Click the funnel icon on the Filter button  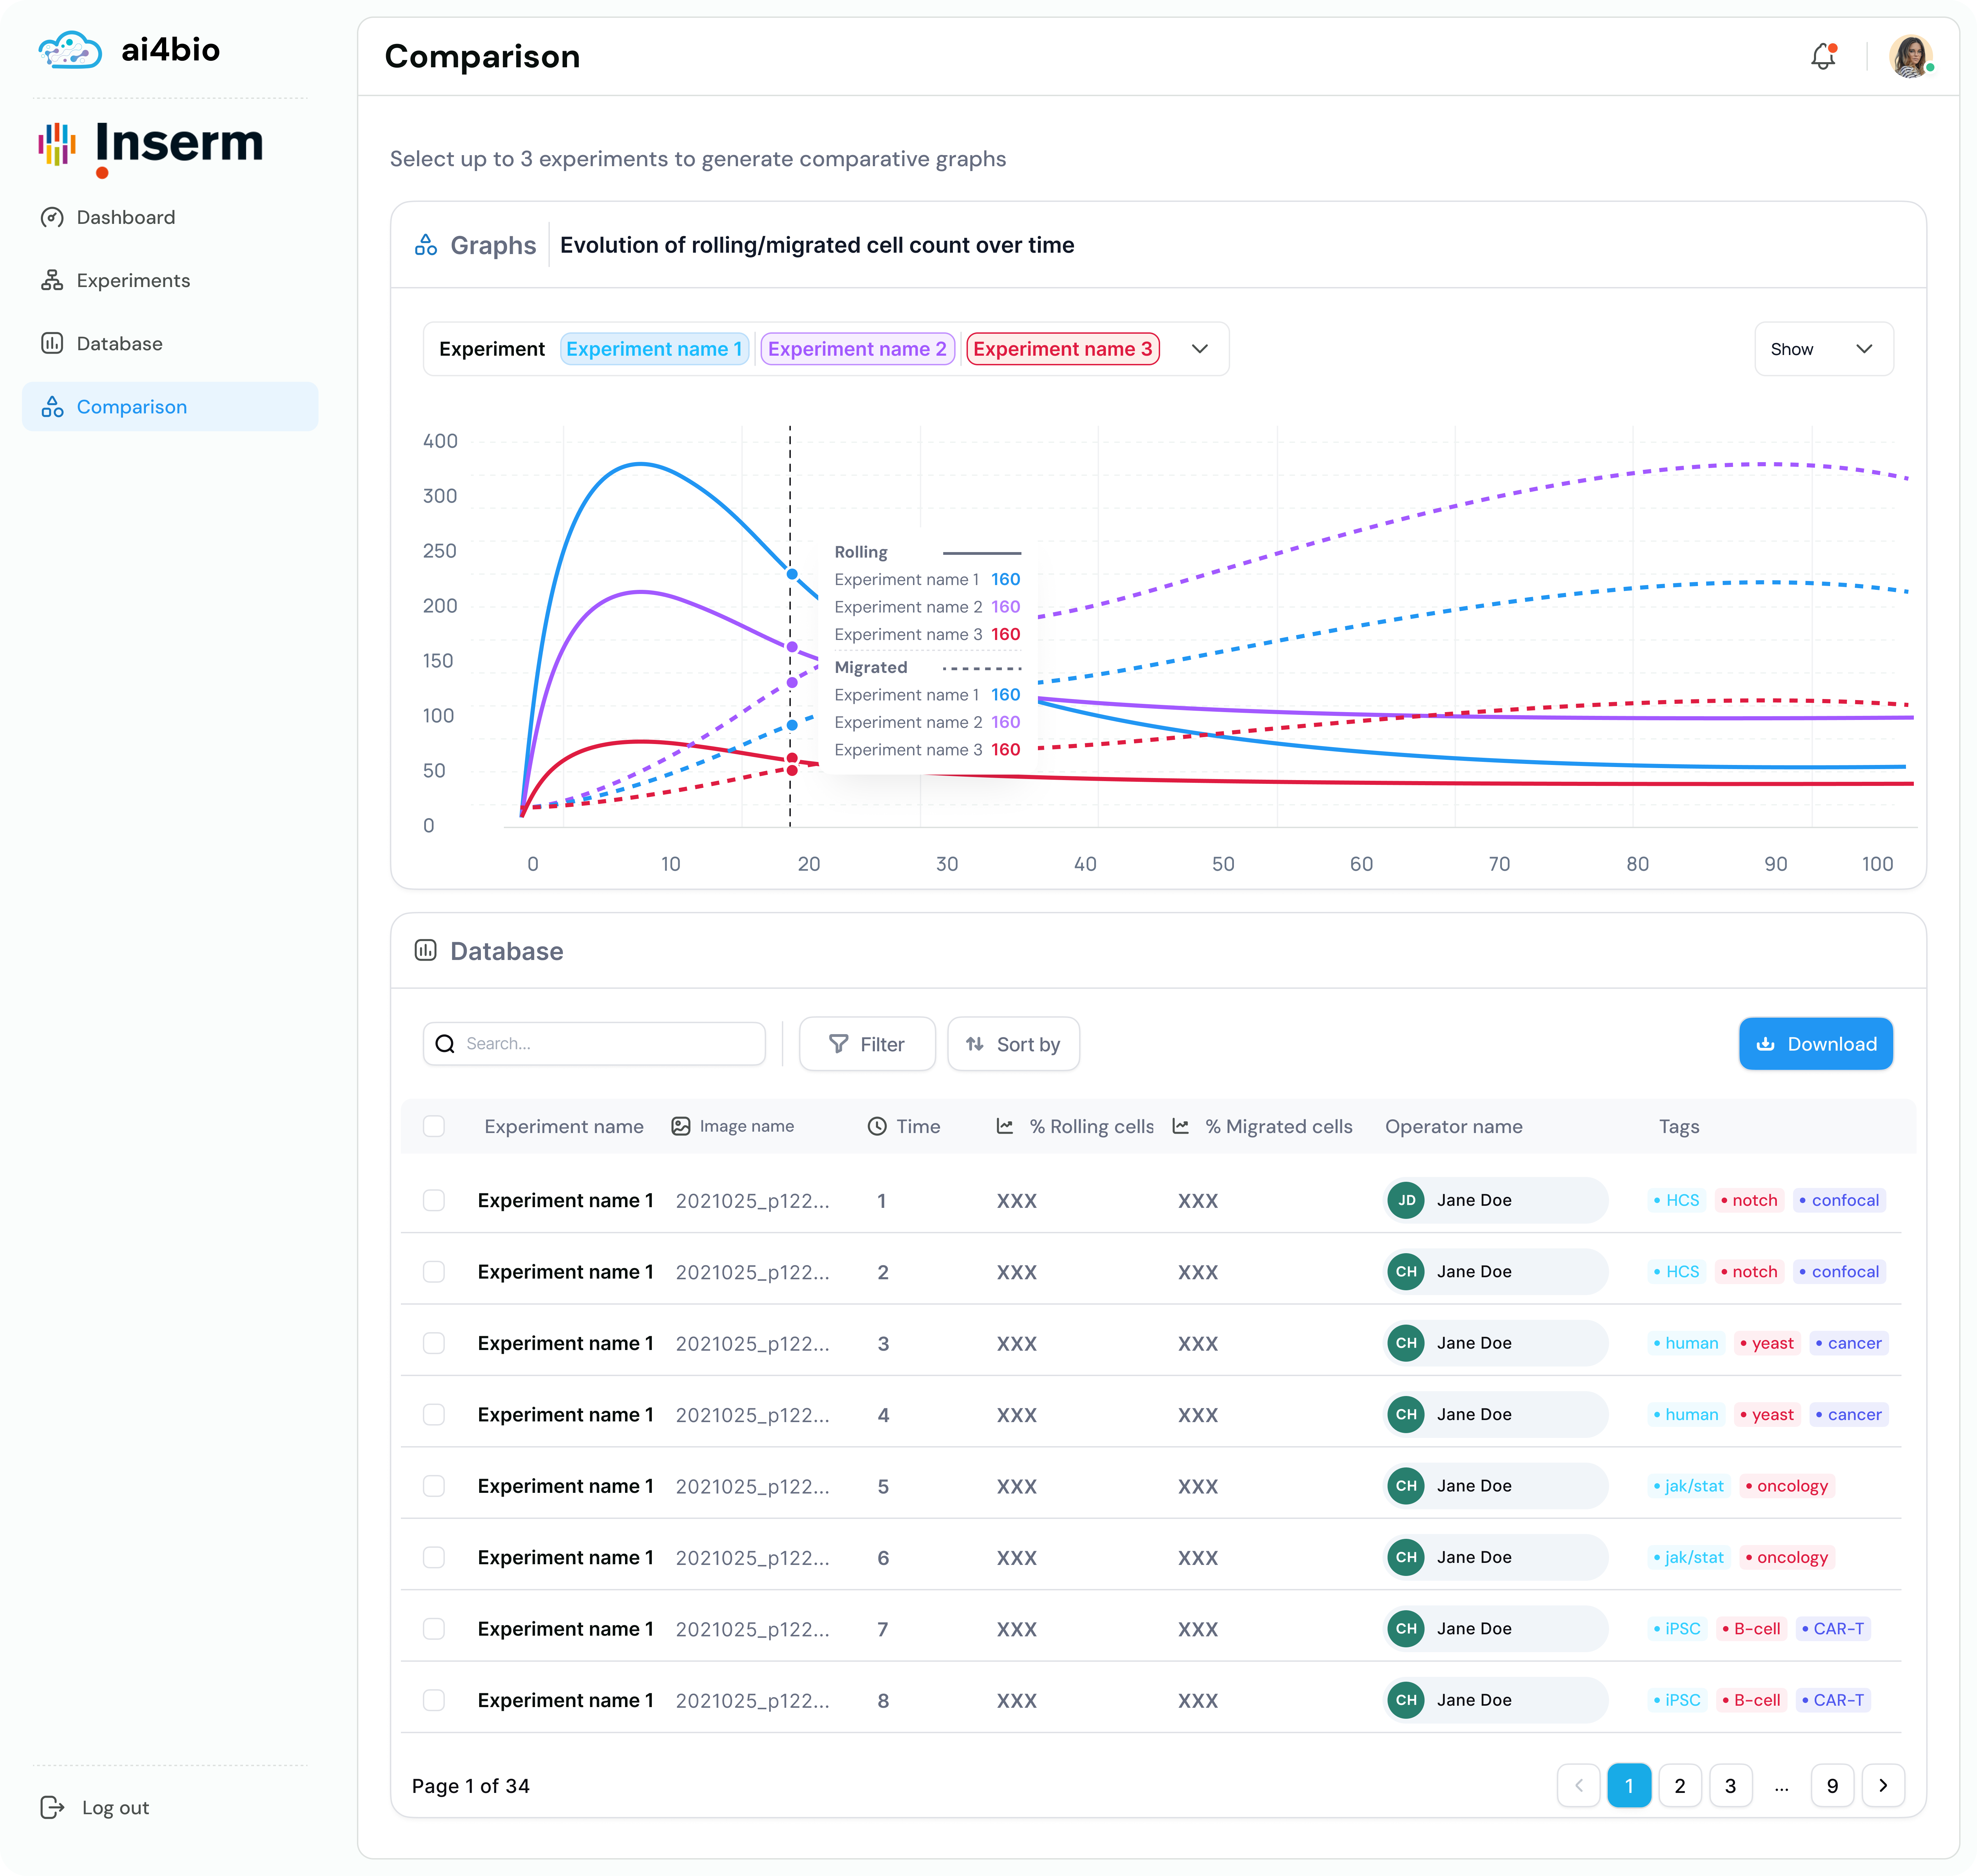[x=839, y=1044]
